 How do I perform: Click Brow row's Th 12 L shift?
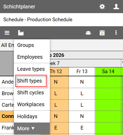pyautogui.click(x=59, y=94)
